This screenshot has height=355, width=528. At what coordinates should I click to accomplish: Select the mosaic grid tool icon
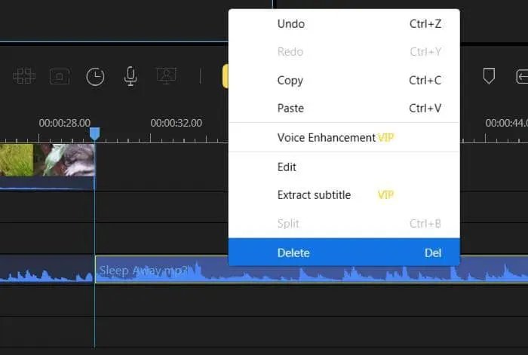pos(24,76)
